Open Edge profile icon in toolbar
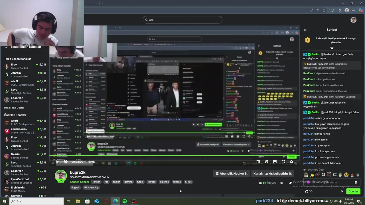The height and width of the screenshot is (205, 365). pos(347,10)
